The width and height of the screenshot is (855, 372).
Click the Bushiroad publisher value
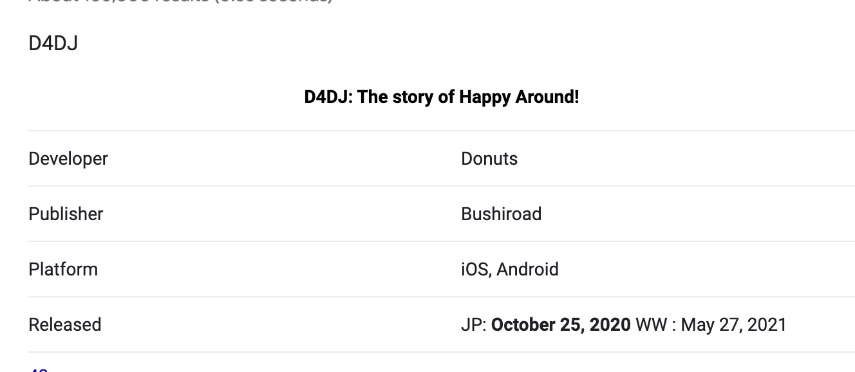coord(501,214)
